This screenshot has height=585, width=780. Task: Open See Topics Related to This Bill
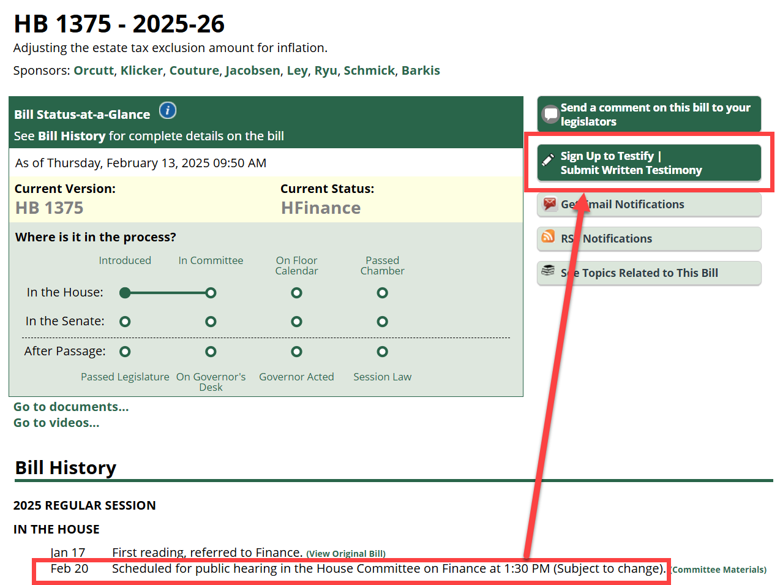coord(649,273)
